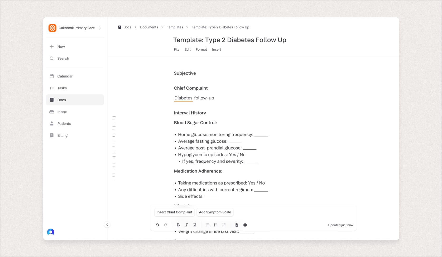442x257 pixels.
Task: Click the redo arrow in the editor toolbar
Action: point(166,225)
